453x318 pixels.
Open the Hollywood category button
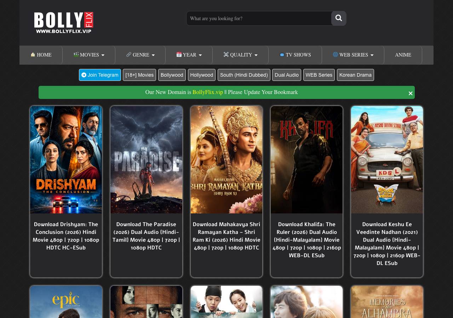pyautogui.click(x=202, y=75)
